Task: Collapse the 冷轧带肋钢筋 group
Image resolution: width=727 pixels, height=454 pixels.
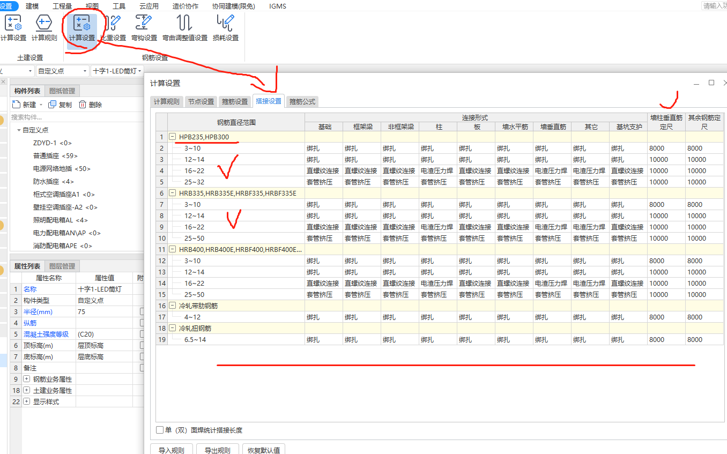Action: tap(173, 306)
